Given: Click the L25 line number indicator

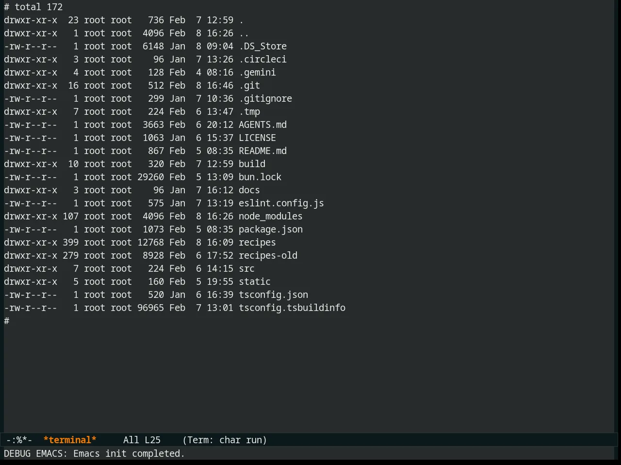Looking at the screenshot, I should click(152, 440).
